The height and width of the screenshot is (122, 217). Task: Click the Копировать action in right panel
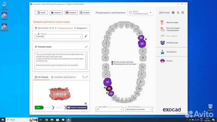171,52
